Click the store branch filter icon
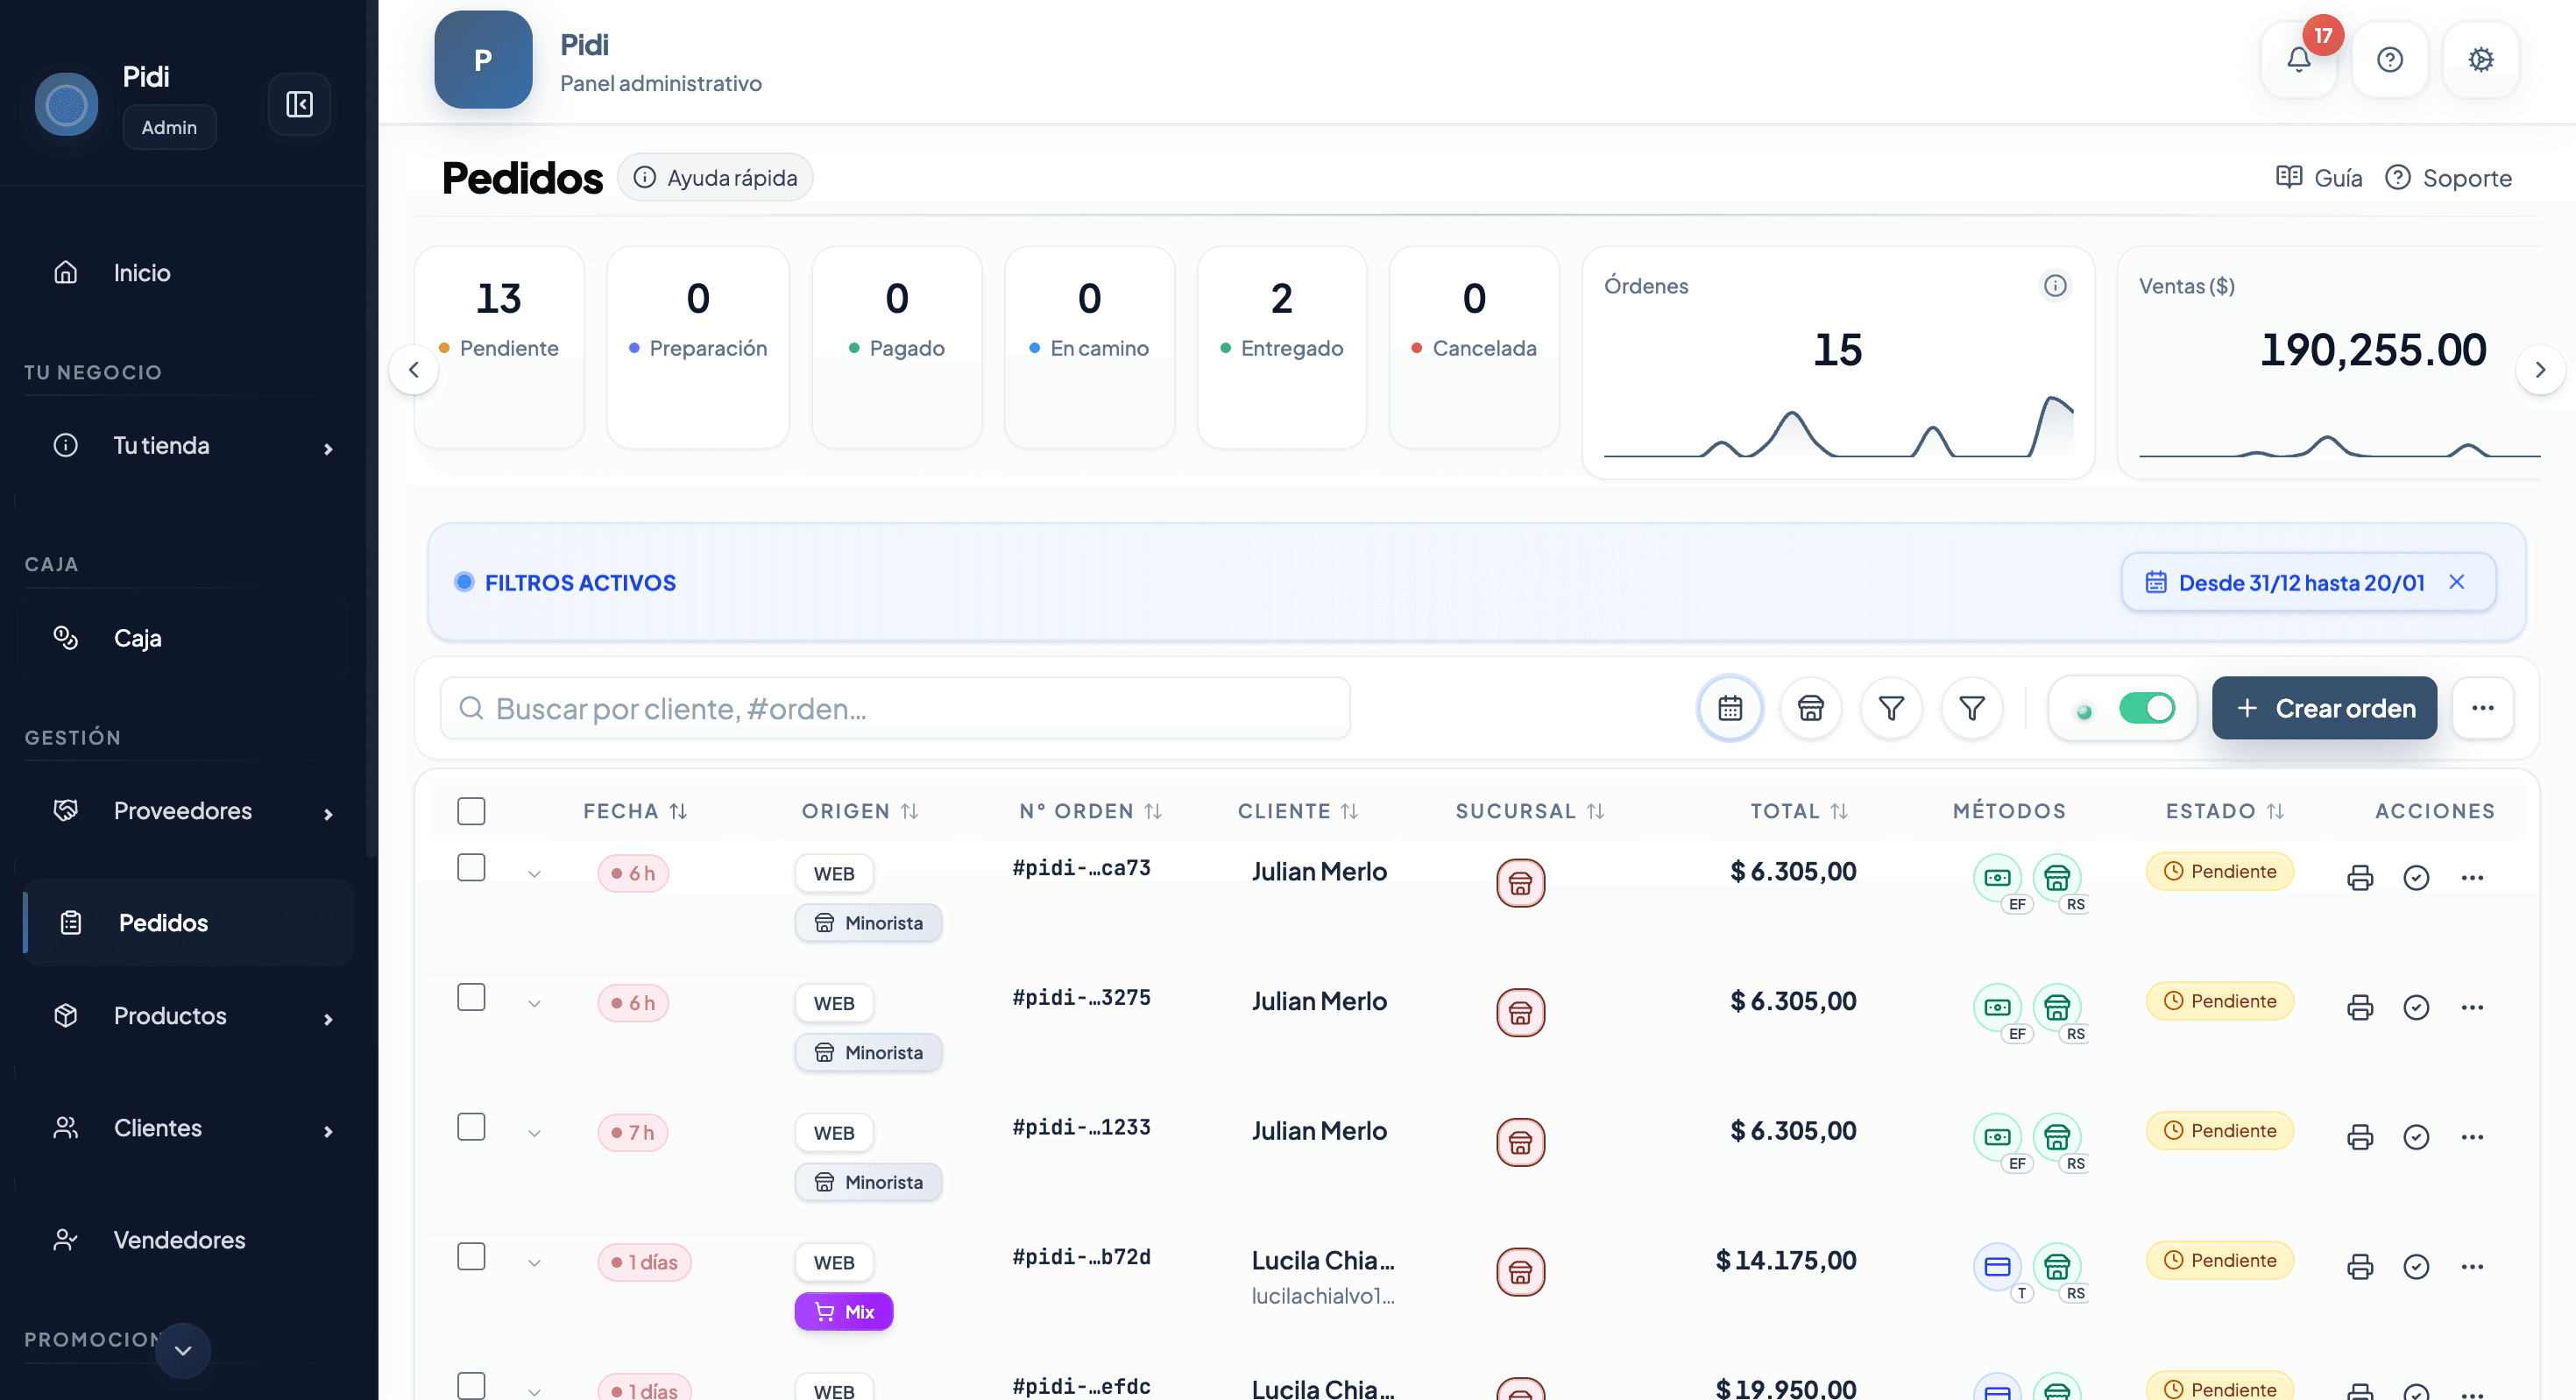The width and height of the screenshot is (2576, 1400). [1810, 708]
